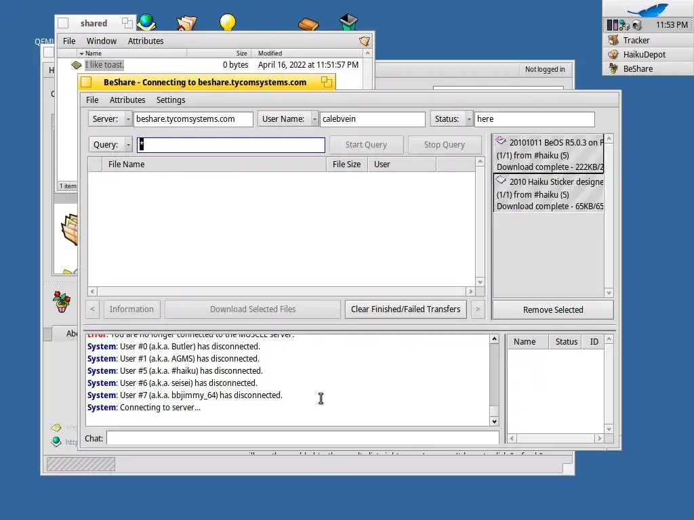This screenshot has width=694, height=520.
Task: Click the Remove Selected button
Action: pyautogui.click(x=553, y=309)
